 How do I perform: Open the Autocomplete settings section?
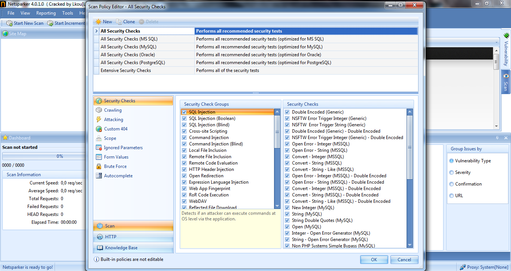pos(133,176)
